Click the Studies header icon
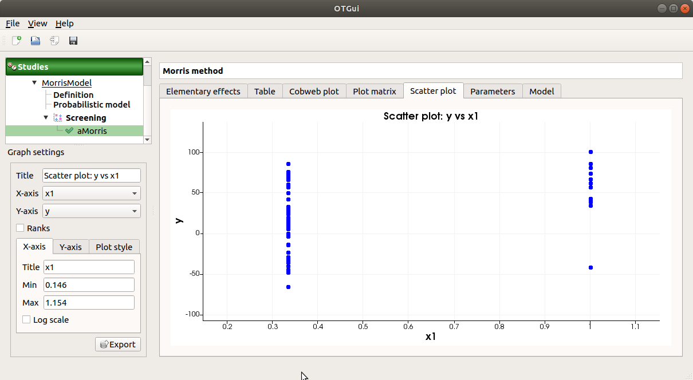The image size is (693, 380). (11, 66)
